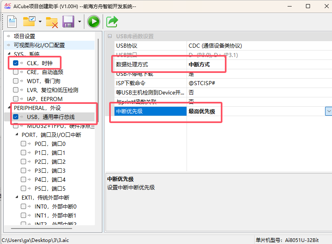
Task: Collapse the USB库函数设置 section
Action: 110,36
